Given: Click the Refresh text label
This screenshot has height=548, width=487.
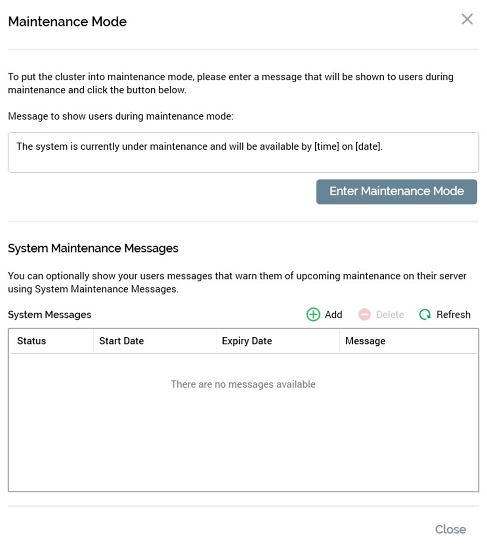Looking at the screenshot, I should (453, 314).
